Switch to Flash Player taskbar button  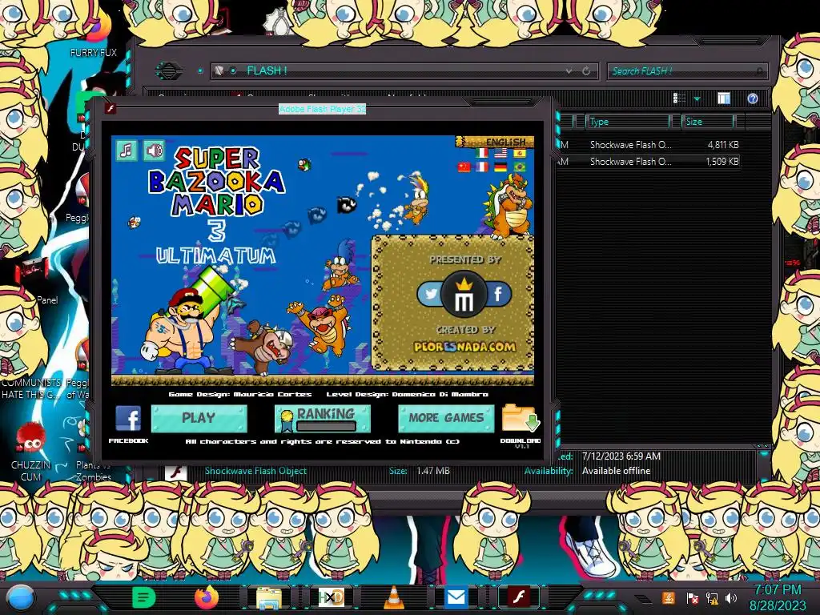coord(518,597)
